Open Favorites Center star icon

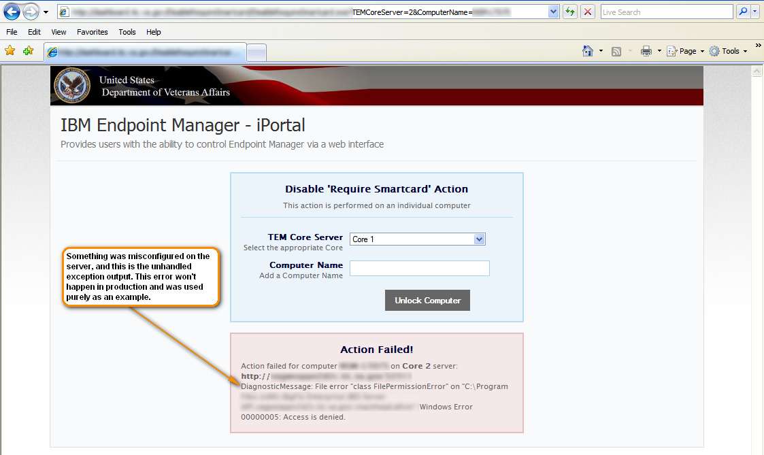[x=10, y=50]
